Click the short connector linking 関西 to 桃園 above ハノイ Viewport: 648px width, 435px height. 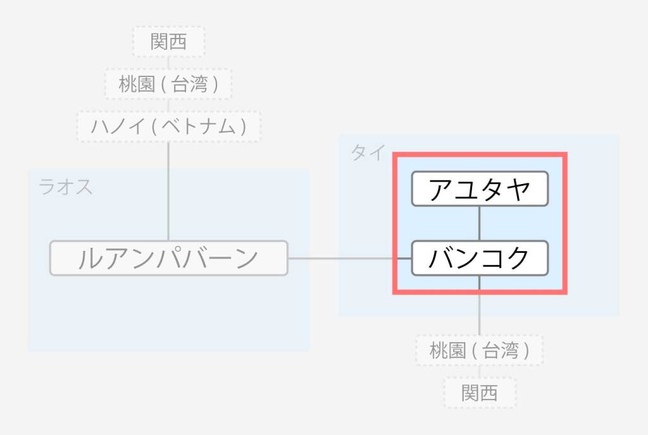pyautogui.click(x=168, y=63)
